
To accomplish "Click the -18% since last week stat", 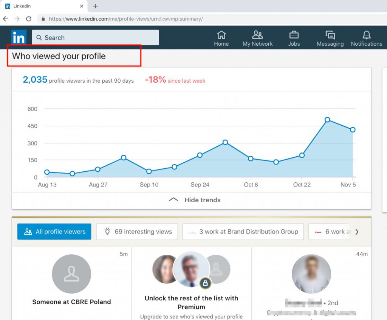I will [175, 80].
